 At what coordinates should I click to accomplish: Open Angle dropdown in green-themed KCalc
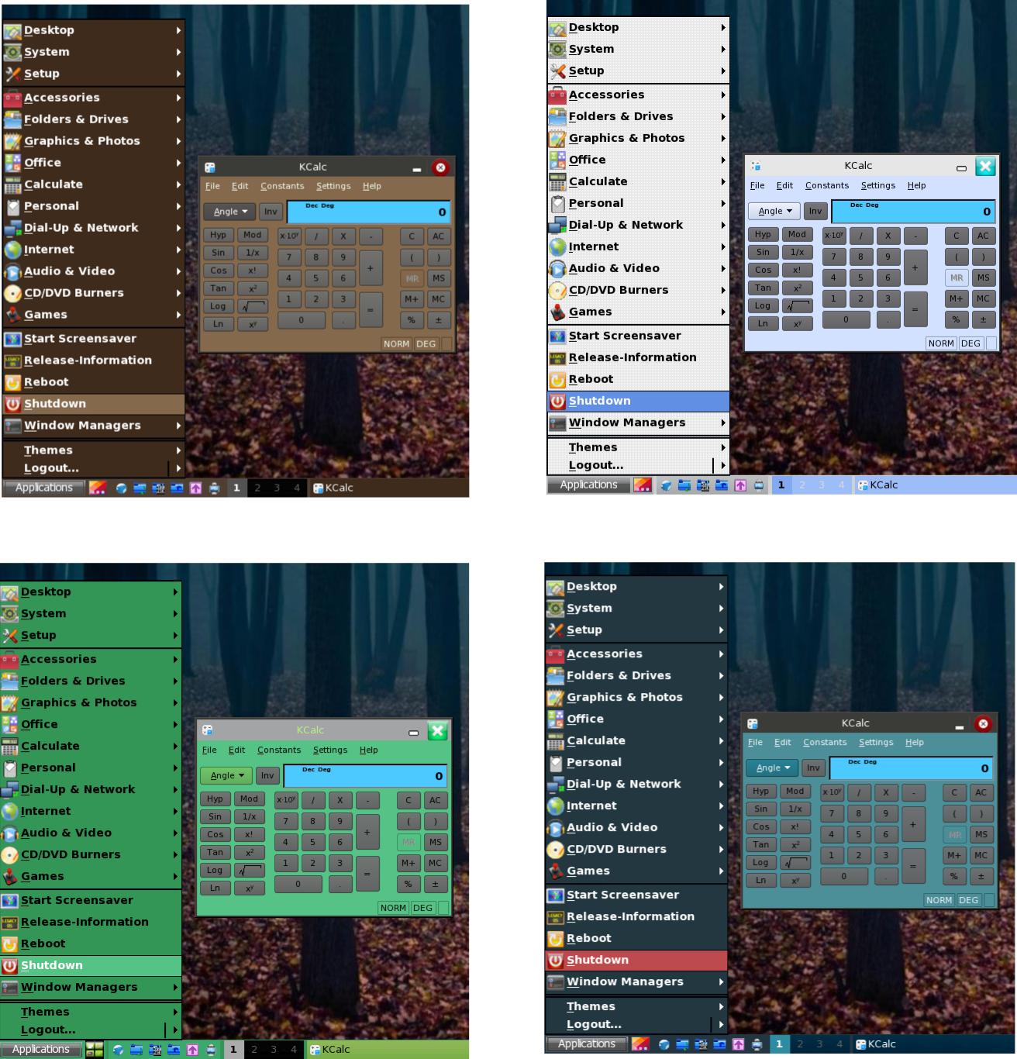226,775
